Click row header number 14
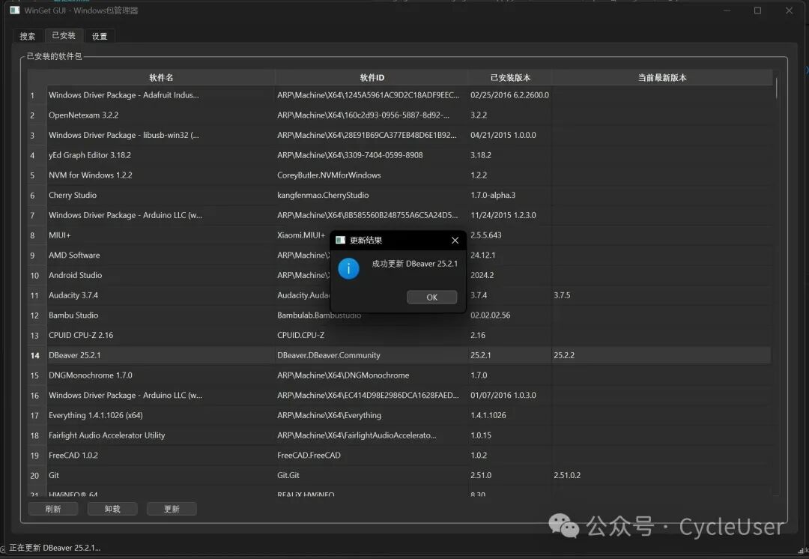Viewport: 809px width, 559px height. [x=35, y=355]
